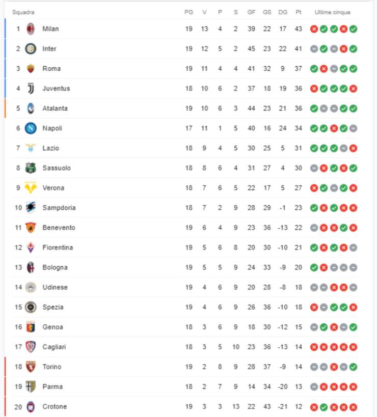Open the Benevento team link
Image resolution: width=377 pixels, height=417 pixels.
point(59,228)
